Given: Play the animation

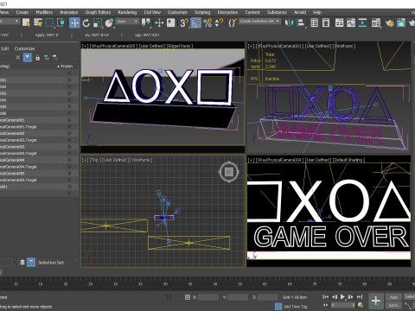Looking at the screenshot, I should click(x=342, y=296).
